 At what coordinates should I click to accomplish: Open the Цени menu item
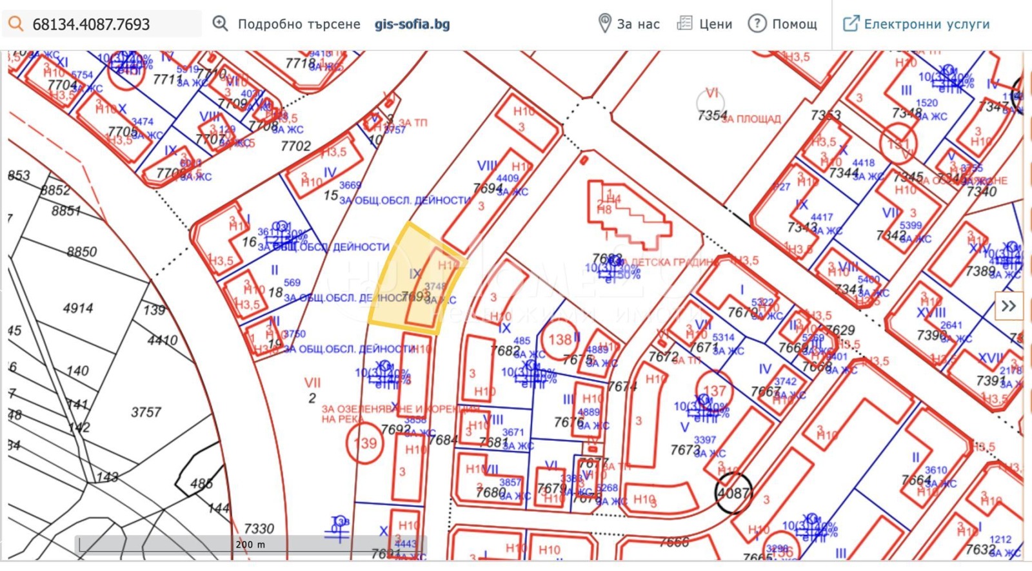715,24
